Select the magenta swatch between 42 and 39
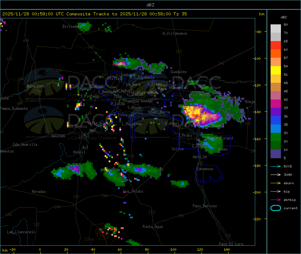The width and height of the screenshot is (301, 254). 276,103
